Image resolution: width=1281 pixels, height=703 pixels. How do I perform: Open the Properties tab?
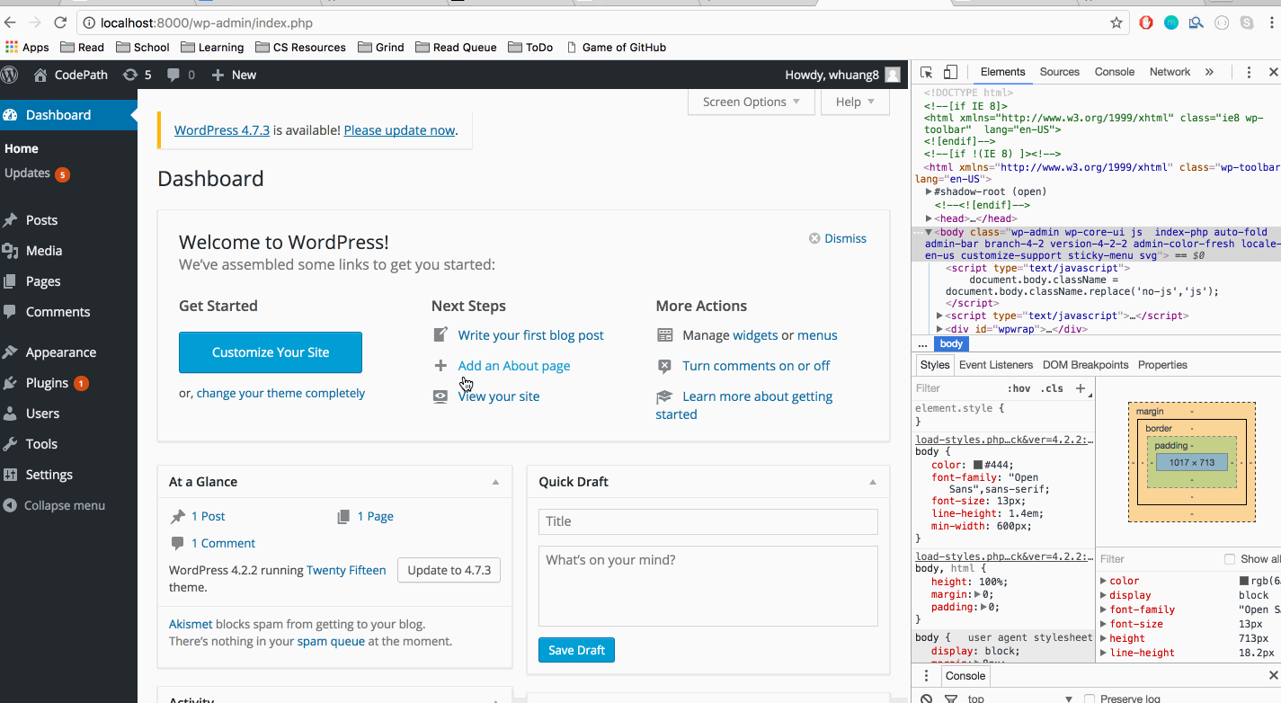click(x=1162, y=365)
